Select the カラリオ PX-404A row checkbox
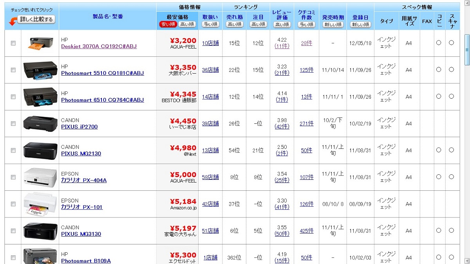Image resolution: width=470 pixels, height=264 pixels. click(13, 177)
